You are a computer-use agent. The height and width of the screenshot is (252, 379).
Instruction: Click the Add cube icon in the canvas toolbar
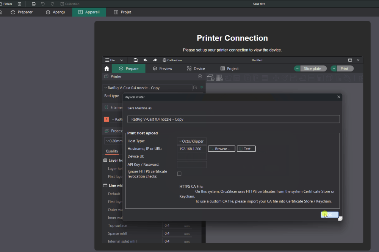coord(210,78)
